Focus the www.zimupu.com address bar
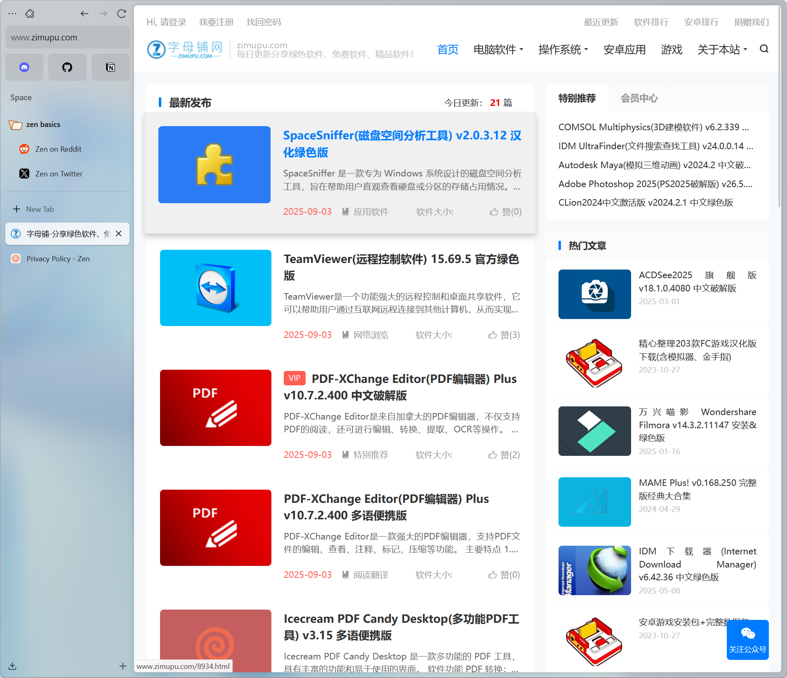This screenshot has height=678, width=787. pyautogui.click(x=67, y=37)
